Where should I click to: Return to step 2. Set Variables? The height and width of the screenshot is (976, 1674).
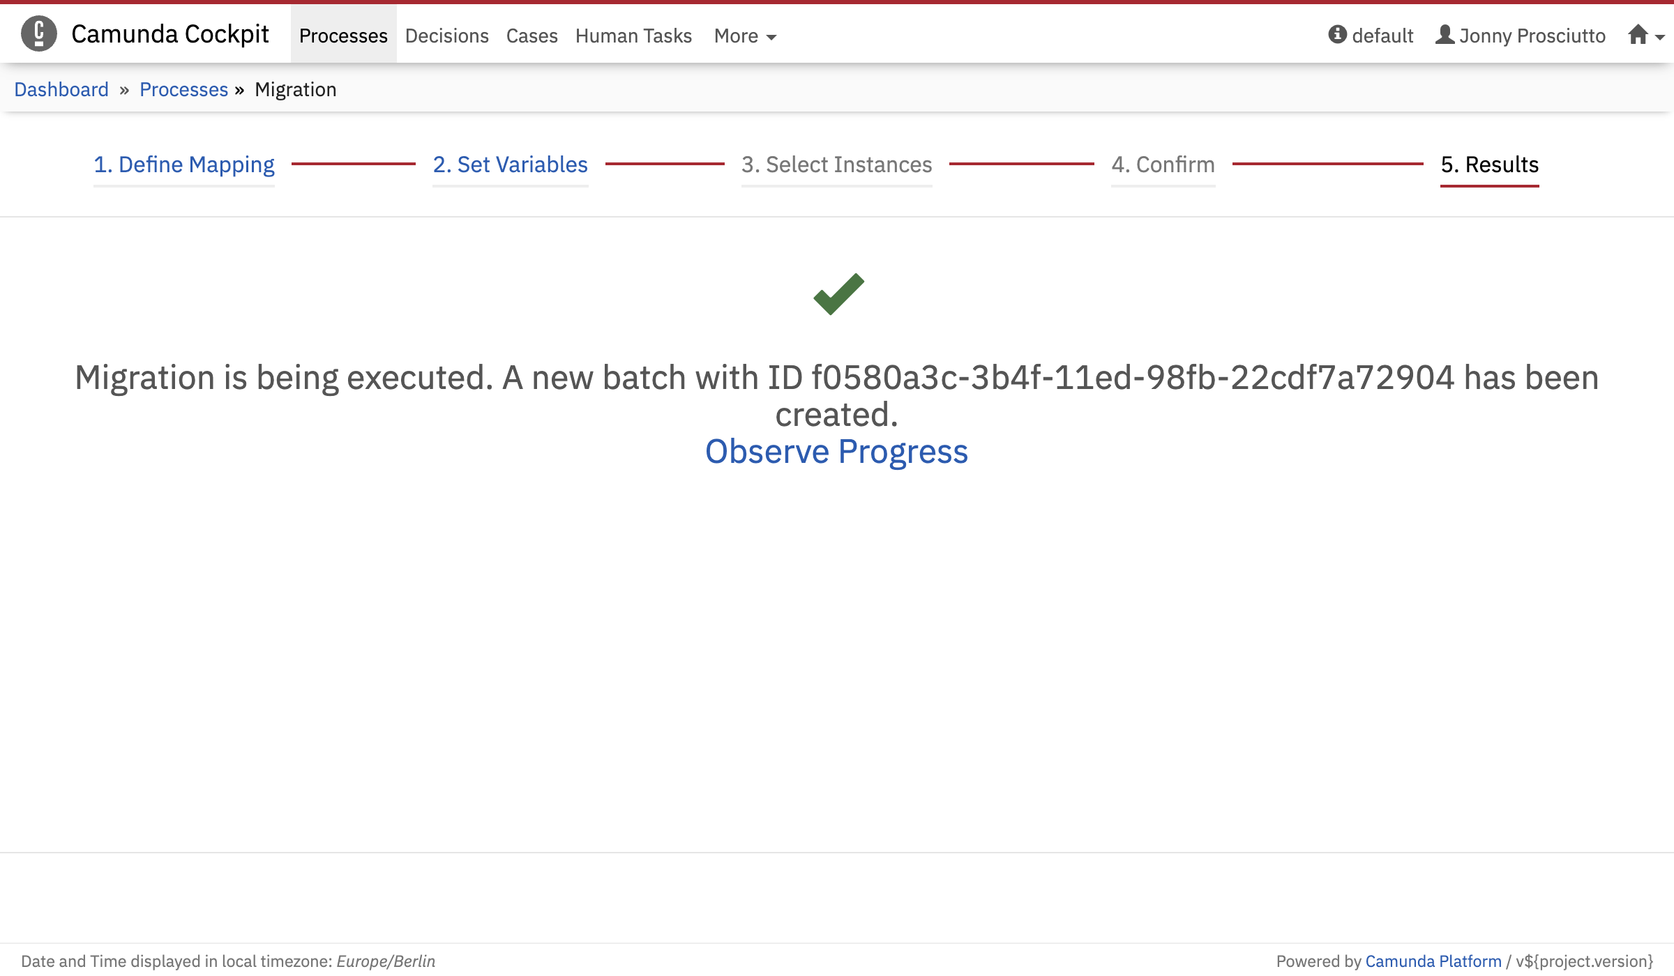pos(511,165)
